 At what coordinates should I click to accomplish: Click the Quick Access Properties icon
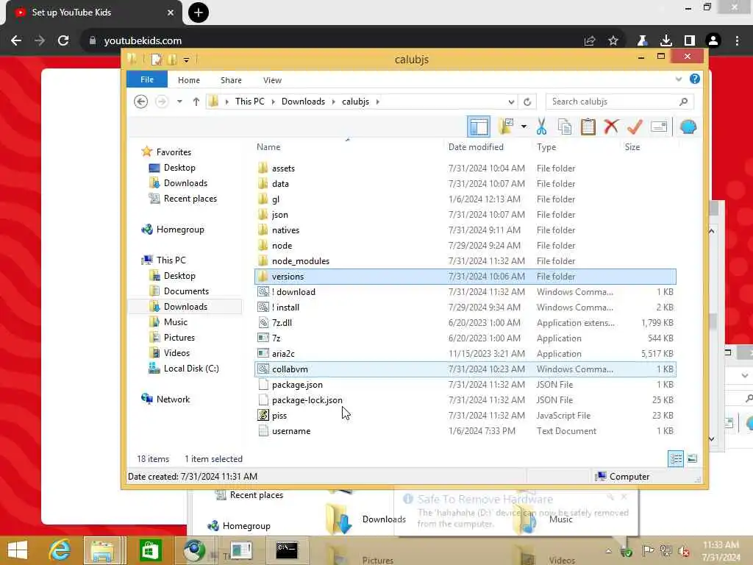pyautogui.click(x=156, y=60)
